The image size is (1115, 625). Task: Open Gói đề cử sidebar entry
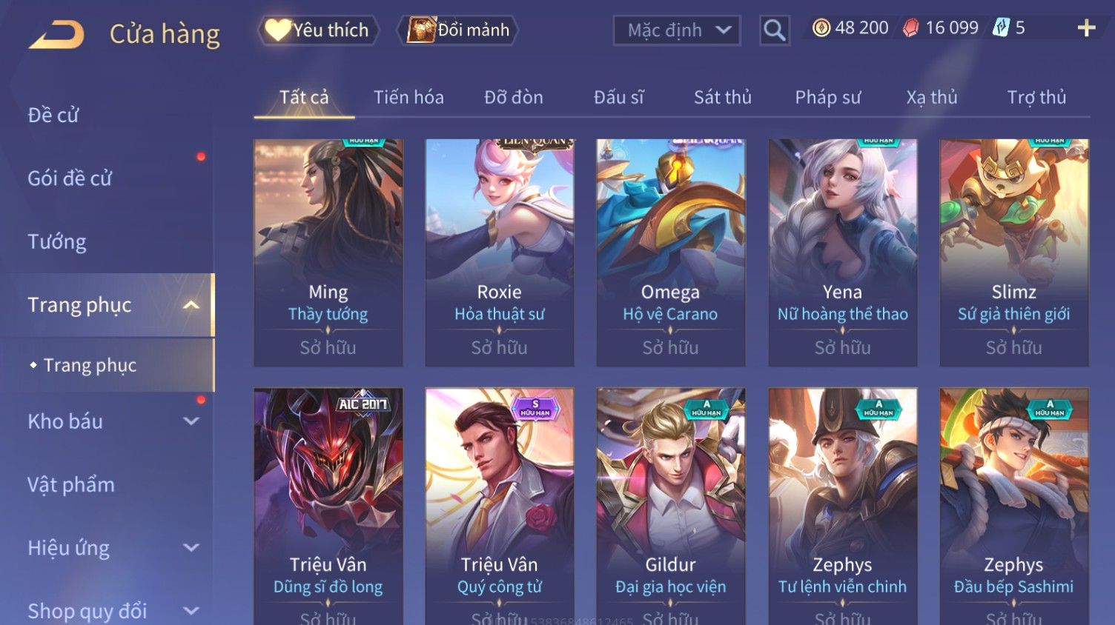click(70, 178)
